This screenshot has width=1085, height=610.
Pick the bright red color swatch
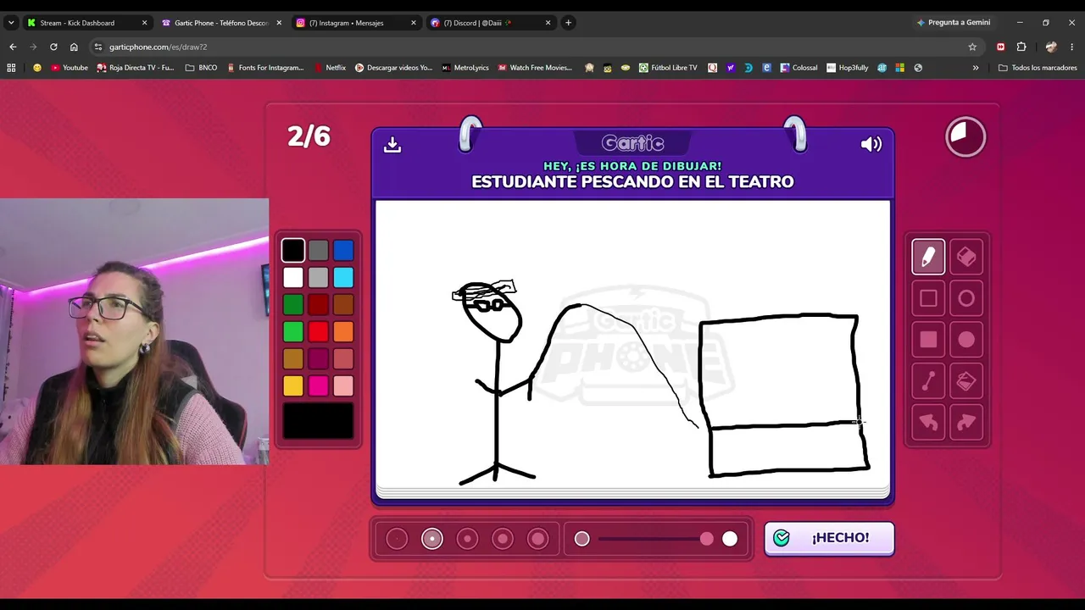pos(318,331)
